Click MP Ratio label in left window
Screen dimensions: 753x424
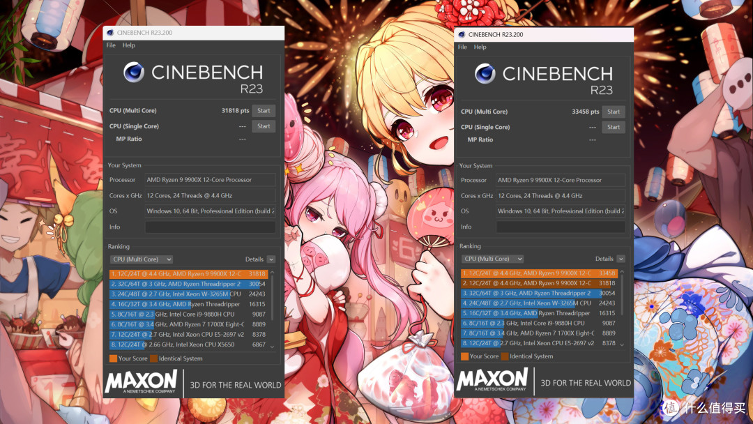point(129,139)
